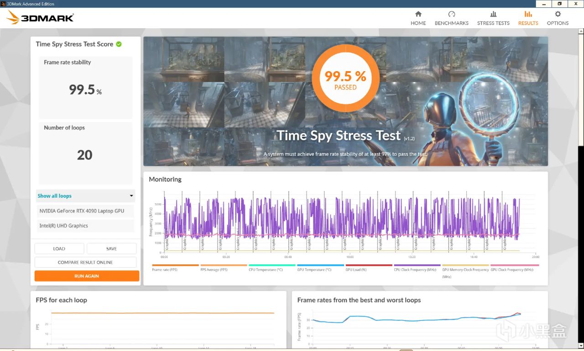Image resolution: width=584 pixels, height=351 pixels.
Task: Click the Frame rates from best and worst loops heading
Action: point(359,300)
